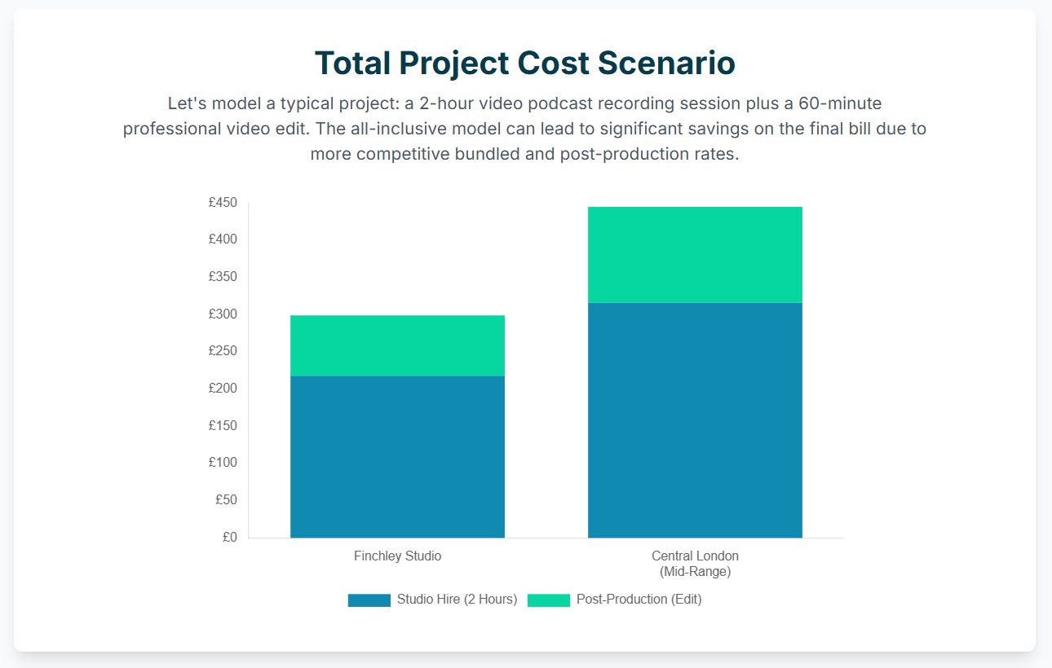Click the Total Project Cost Scenario heading

pyautogui.click(x=525, y=63)
